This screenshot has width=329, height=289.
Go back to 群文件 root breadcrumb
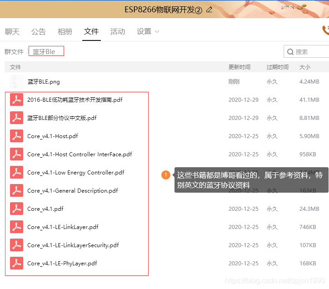pyautogui.click(x=14, y=52)
